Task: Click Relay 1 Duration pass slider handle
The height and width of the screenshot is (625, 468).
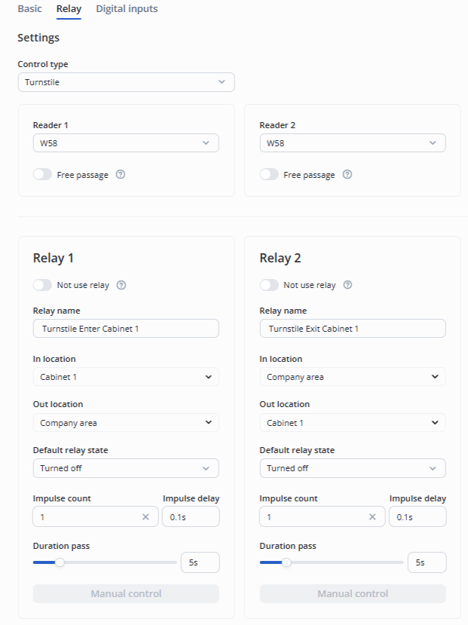Action: click(60, 562)
